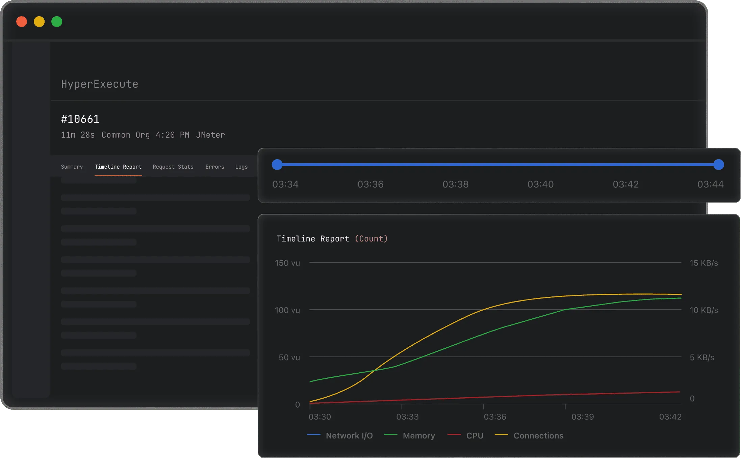
Task: Click the HyperExecute header title
Action: tap(100, 84)
